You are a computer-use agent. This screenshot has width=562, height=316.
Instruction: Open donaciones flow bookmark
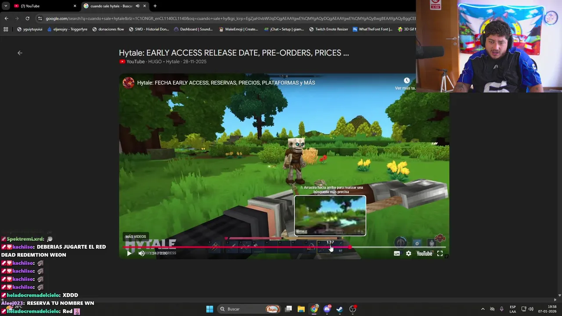[x=108, y=29]
